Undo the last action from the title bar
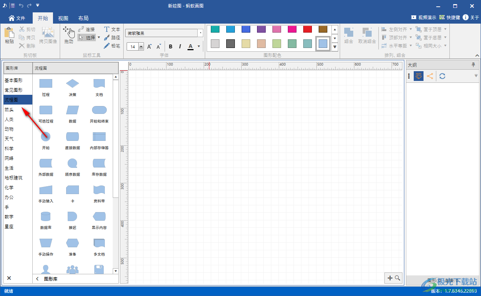The height and width of the screenshot is (296, 481). tap(21, 6)
